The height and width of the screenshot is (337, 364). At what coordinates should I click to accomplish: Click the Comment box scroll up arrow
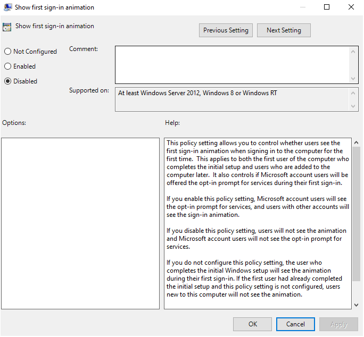click(354, 52)
